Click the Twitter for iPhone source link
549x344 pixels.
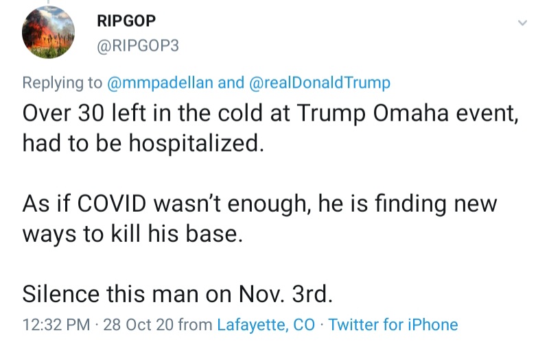click(393, 324)
